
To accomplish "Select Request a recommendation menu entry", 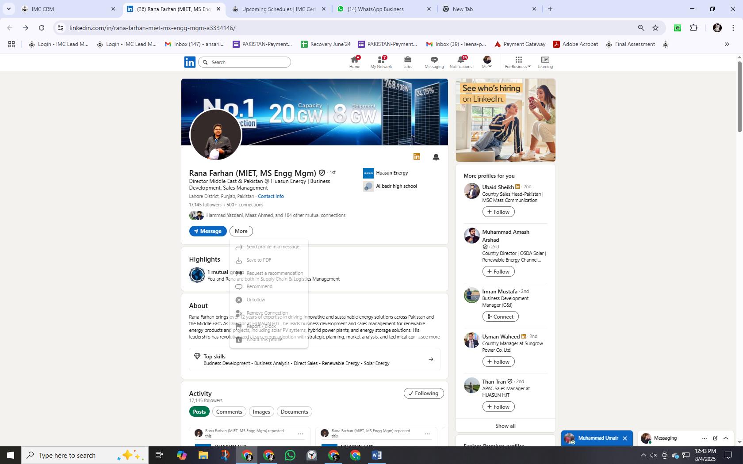I will [x=269, y=273].
